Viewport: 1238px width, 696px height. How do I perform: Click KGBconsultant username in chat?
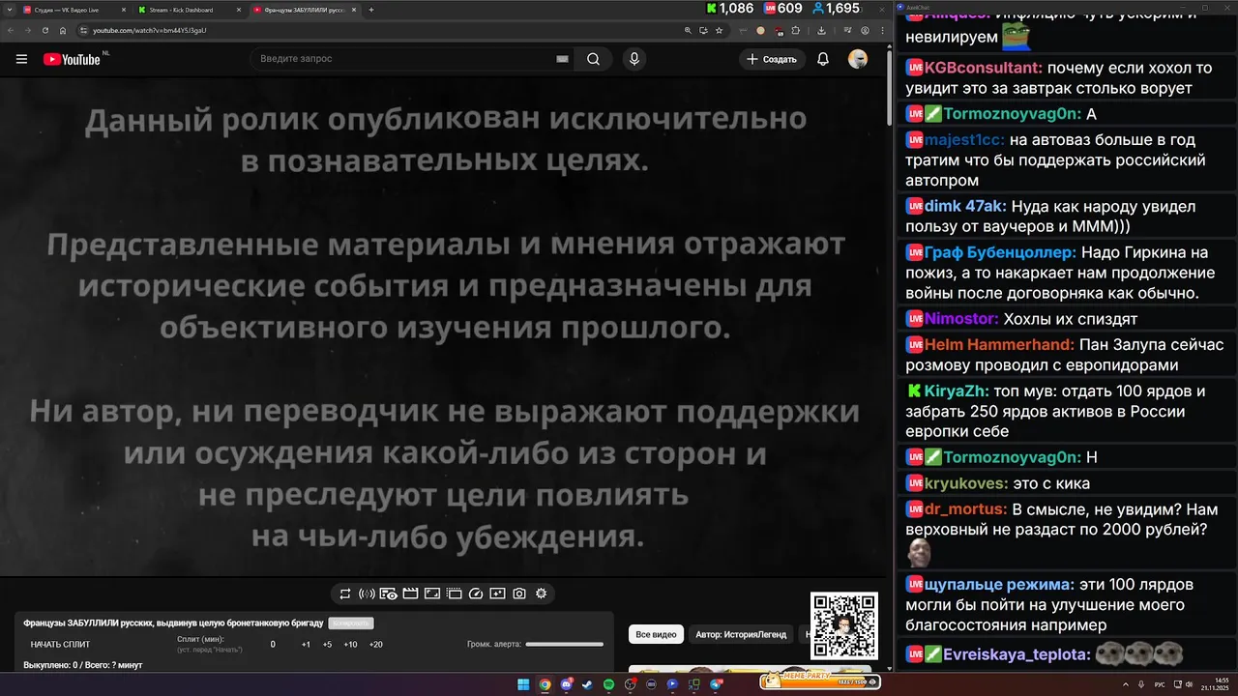pyautogui.click(x=983, y=68)
